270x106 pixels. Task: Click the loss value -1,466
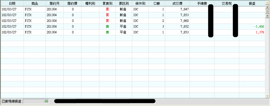[x=259, y=27]
